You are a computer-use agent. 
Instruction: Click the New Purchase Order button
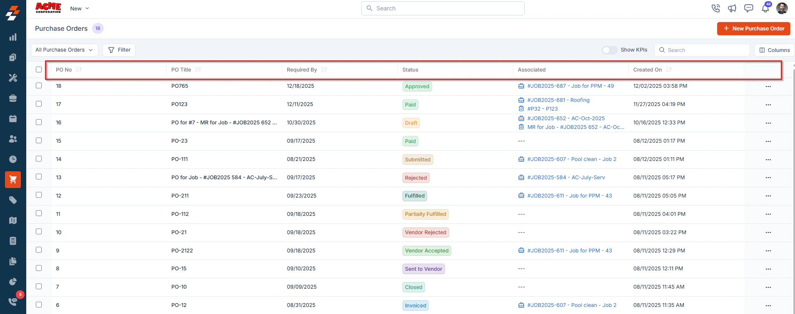(x=753, y=29)
